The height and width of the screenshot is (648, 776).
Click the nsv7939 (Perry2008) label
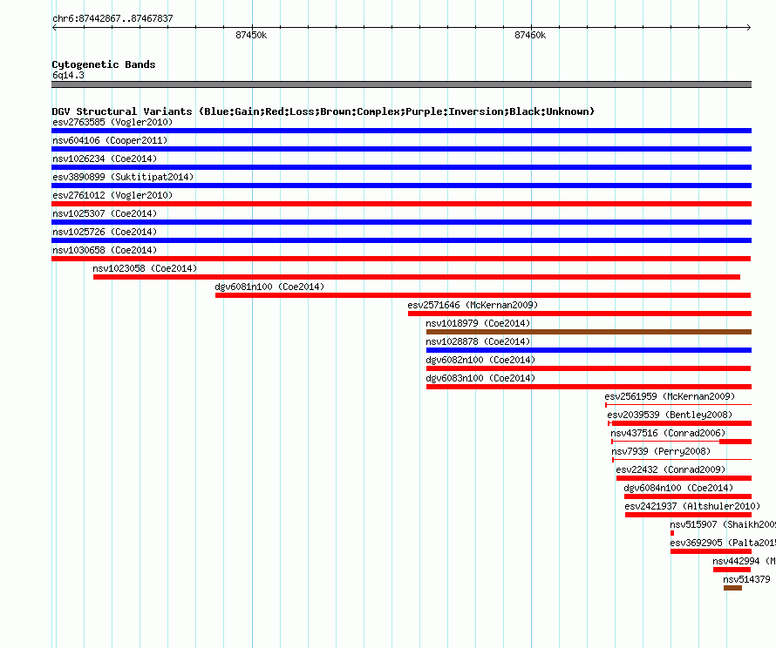661,451
